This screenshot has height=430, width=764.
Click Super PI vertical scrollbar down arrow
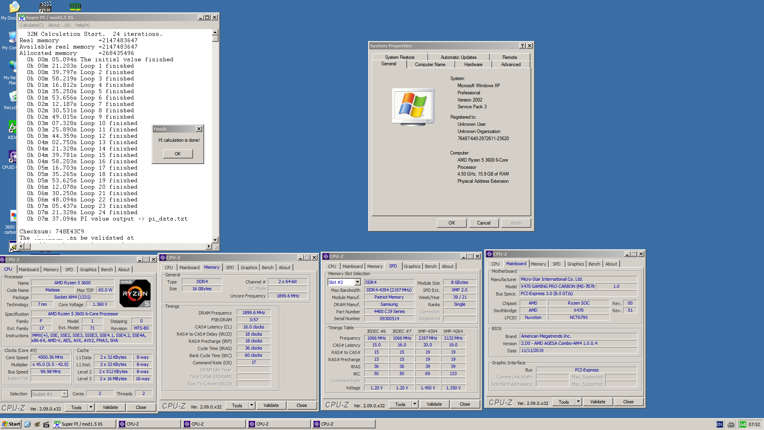pos(215,240)
